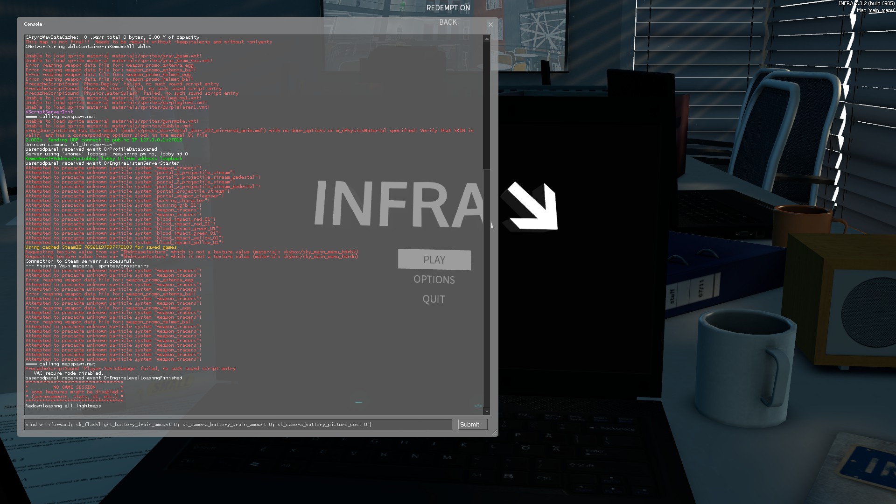Click the 'Redownloading all lightmaps' console line
This screenshot has width=896, height=504.
click(x=63, y=406)
